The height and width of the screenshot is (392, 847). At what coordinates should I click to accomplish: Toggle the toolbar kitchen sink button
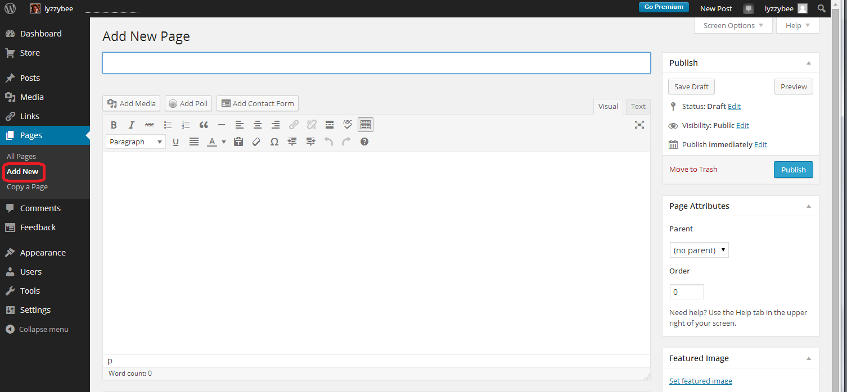(366, 125)
